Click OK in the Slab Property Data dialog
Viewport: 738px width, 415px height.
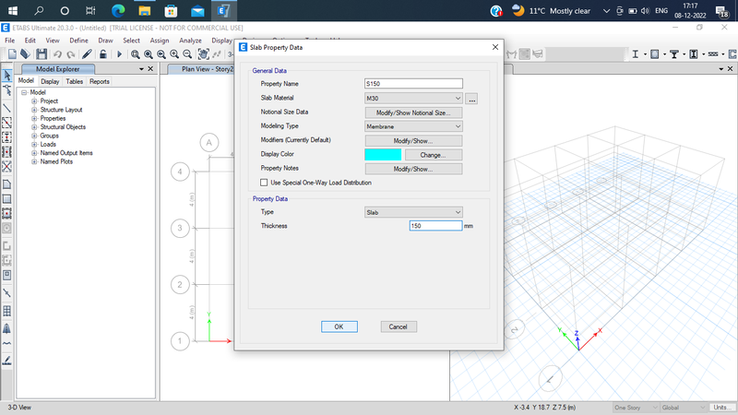339,326
